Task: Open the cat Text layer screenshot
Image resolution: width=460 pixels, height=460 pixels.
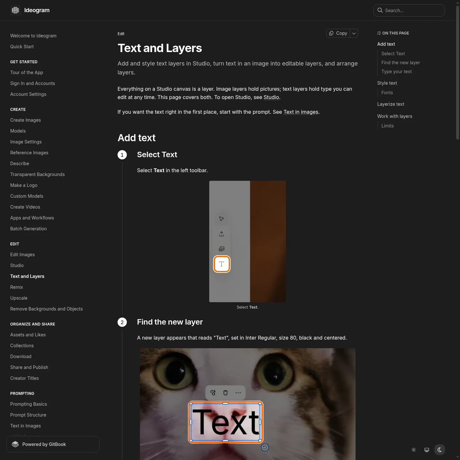Action: pyautogui.click(x=248, y=404)
